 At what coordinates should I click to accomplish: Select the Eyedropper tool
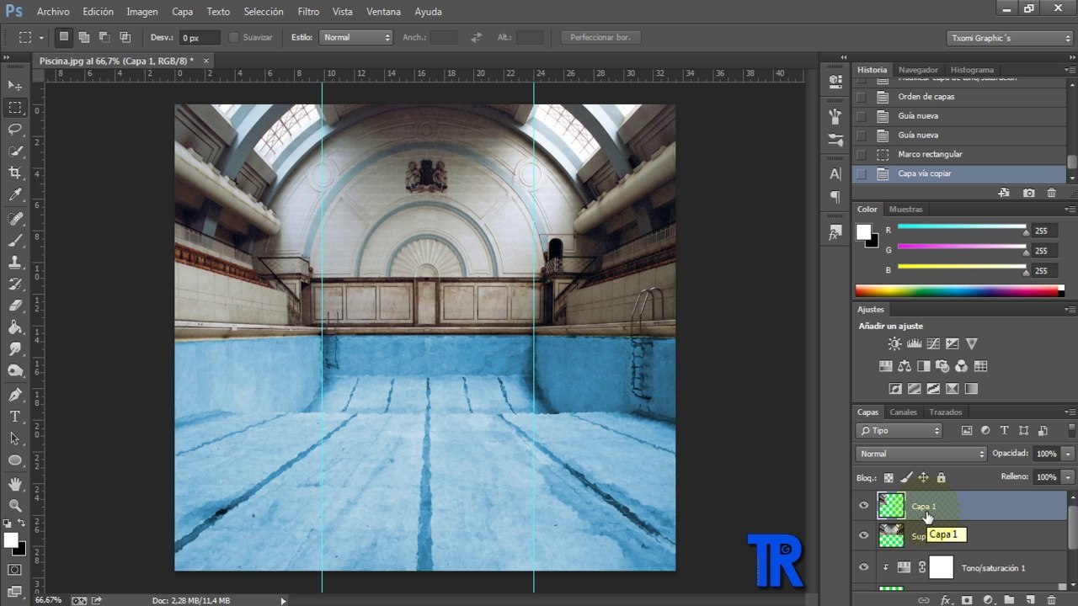[x=15, y=195]
